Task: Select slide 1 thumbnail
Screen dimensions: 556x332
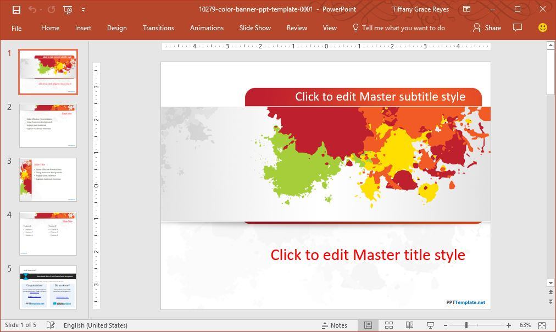Action: tap(48, 72)
